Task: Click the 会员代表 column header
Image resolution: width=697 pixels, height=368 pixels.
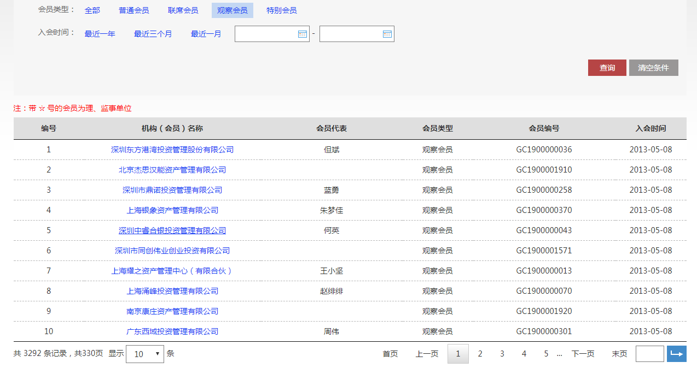Action: coord(332,129)
